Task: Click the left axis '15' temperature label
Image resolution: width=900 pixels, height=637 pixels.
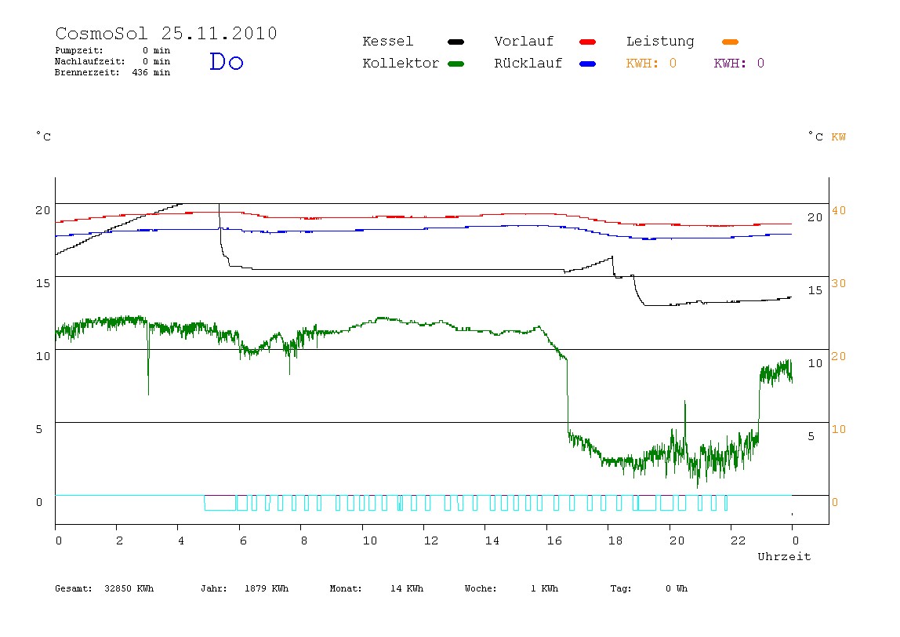Action: [42, 283]
